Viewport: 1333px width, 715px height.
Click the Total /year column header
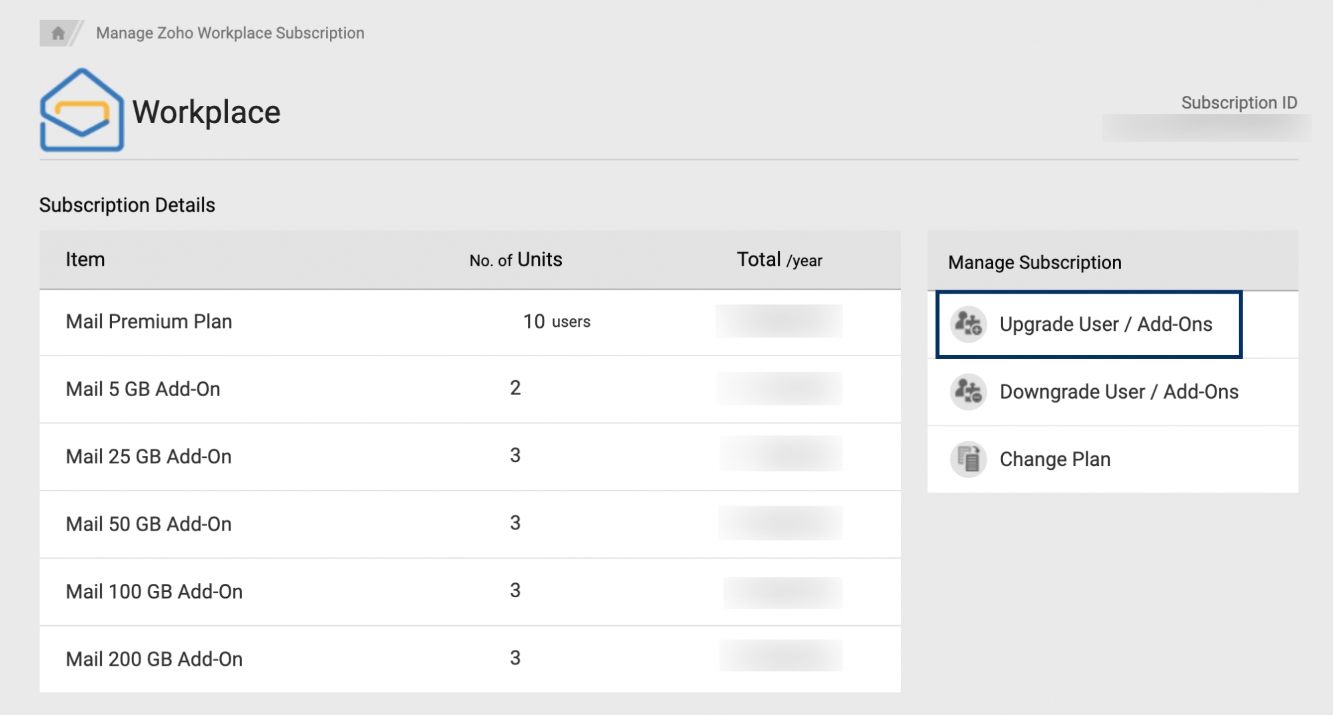click(779, 260)
